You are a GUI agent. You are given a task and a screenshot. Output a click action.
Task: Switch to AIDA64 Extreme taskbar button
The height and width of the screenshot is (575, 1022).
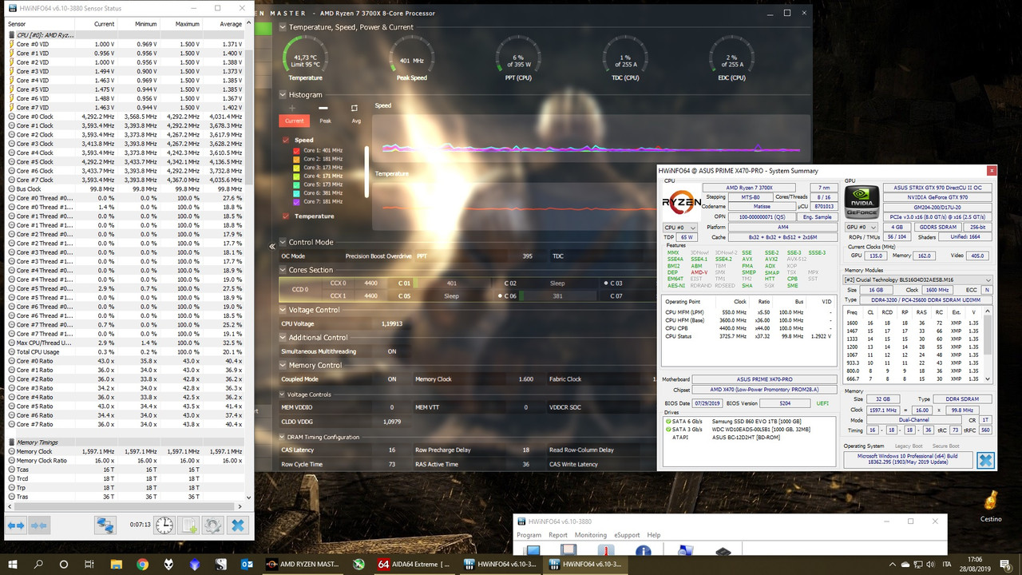coord(413,564)
